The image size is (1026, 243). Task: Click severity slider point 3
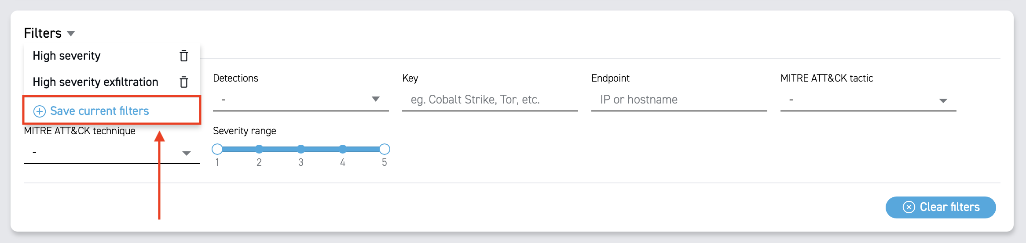coord(301,149)
